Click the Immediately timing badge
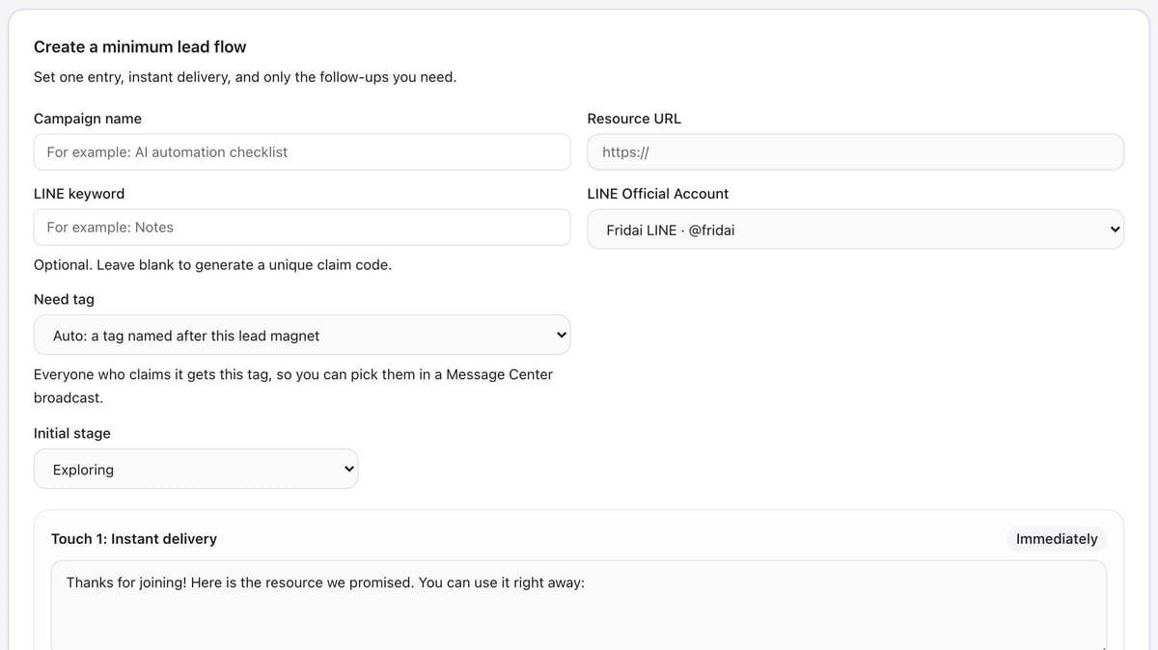The width and height of the screenshot is (1158, 650). pyautogui.click(x=1057, y=539)
